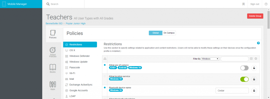Open the Apps section icon
This screenshot has width=270, height=99.
click(x=53, y=84)
